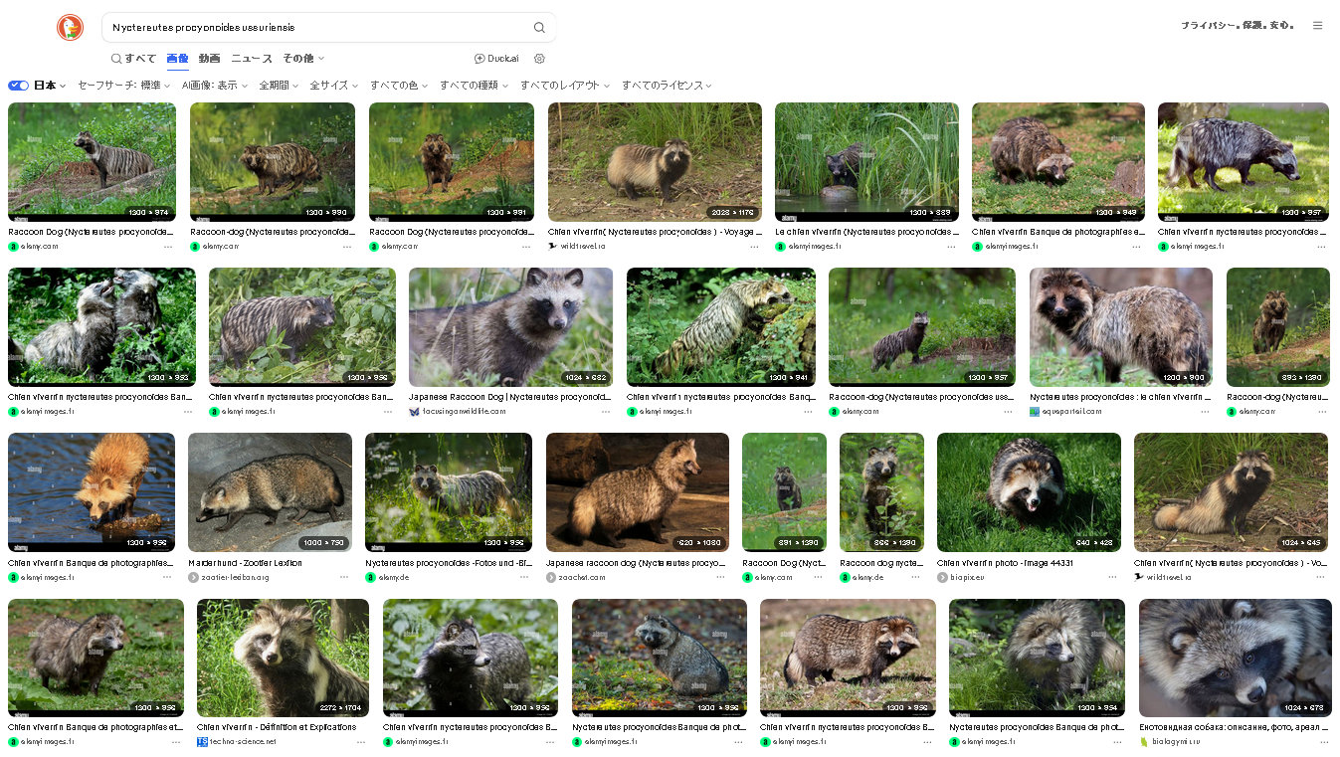The image size is (1340, 757).
Task: Toggle the 日本 region switch
Action: 18,86
